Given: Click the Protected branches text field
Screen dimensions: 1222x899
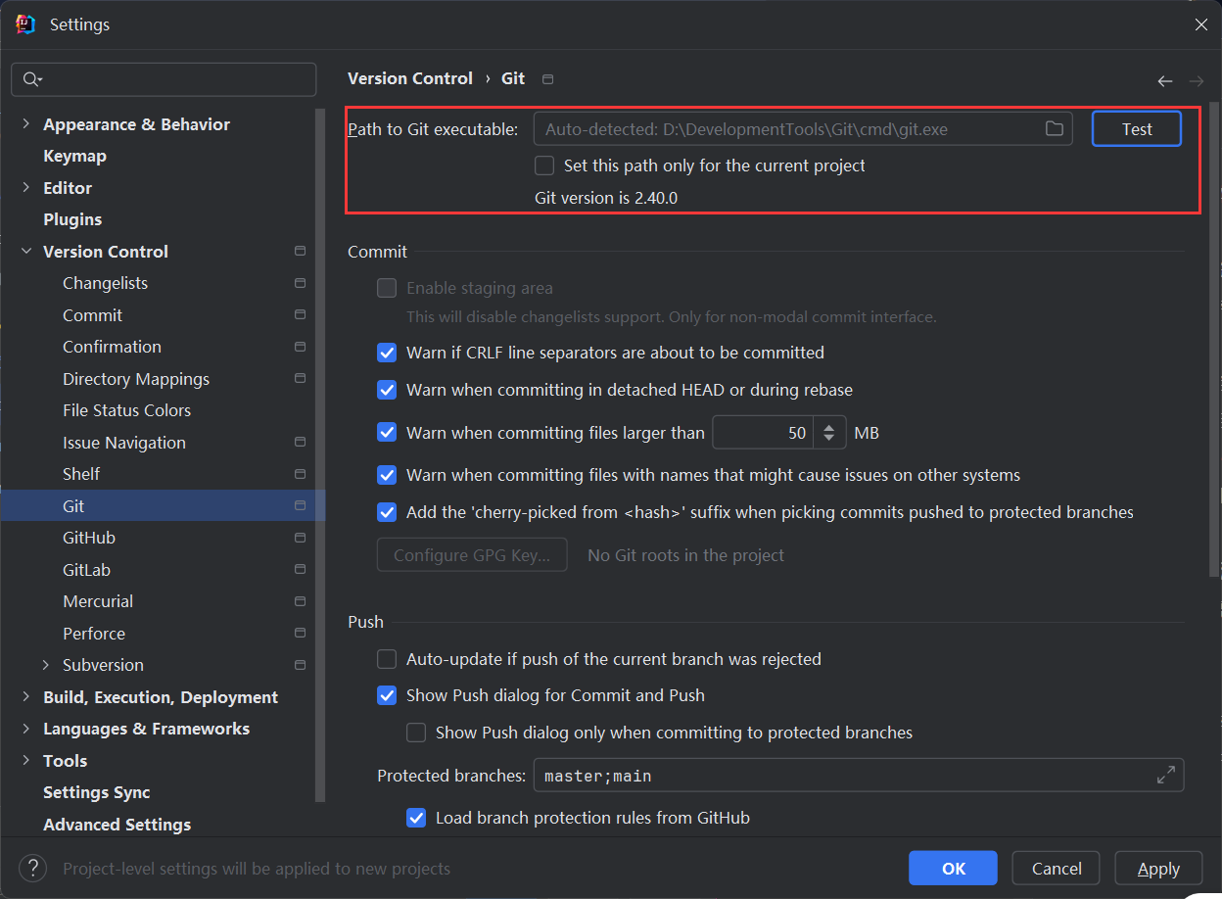Looking at the screenshot, I should click(859, 775).
